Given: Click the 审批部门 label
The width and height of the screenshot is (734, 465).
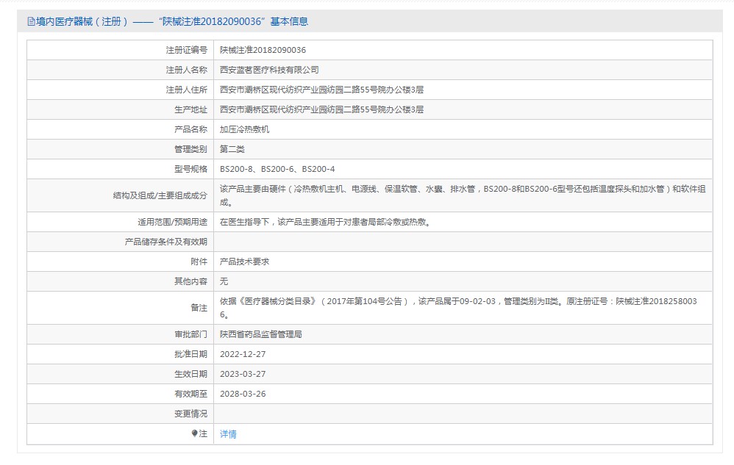Looking at the screenshot, I should [x=190, y=334].
